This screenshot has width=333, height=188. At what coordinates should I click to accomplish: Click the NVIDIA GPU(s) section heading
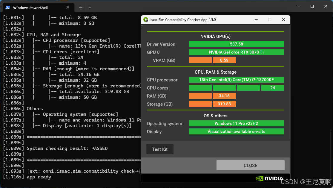click(x=215, y=37)
